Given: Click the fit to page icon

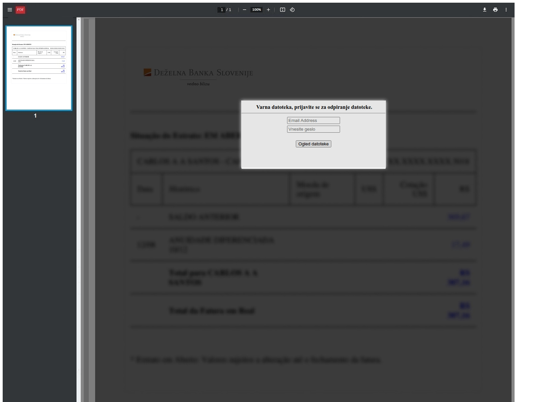Looking at the screenshot, I should click(282, 10).
